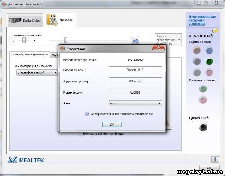
Task: Click the active green rear panel jack
Action: 209,61
